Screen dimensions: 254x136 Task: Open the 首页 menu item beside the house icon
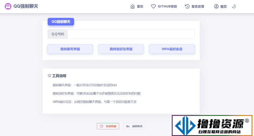pyautogui.click(x=140, y=6)
